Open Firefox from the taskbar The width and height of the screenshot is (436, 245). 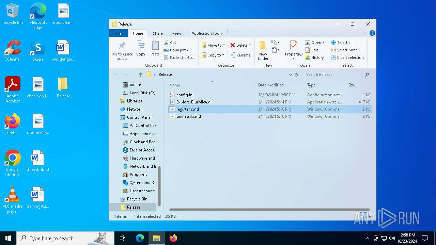pos(173,238)
